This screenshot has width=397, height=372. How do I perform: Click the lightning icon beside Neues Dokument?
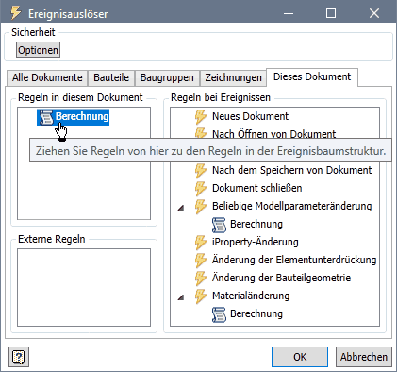[201, 117]
